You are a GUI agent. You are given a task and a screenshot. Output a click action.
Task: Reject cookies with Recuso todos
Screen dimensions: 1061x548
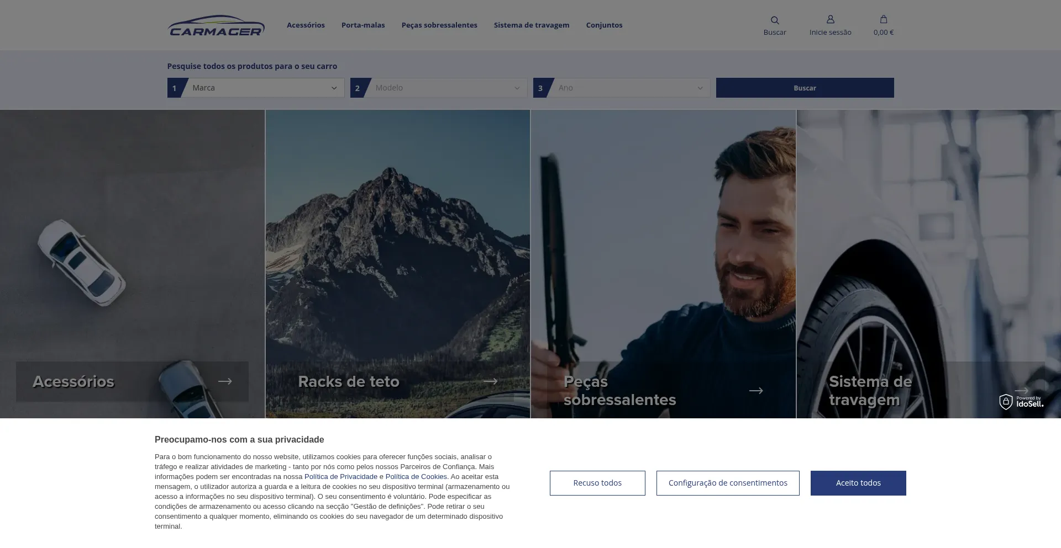pos(597,483)
